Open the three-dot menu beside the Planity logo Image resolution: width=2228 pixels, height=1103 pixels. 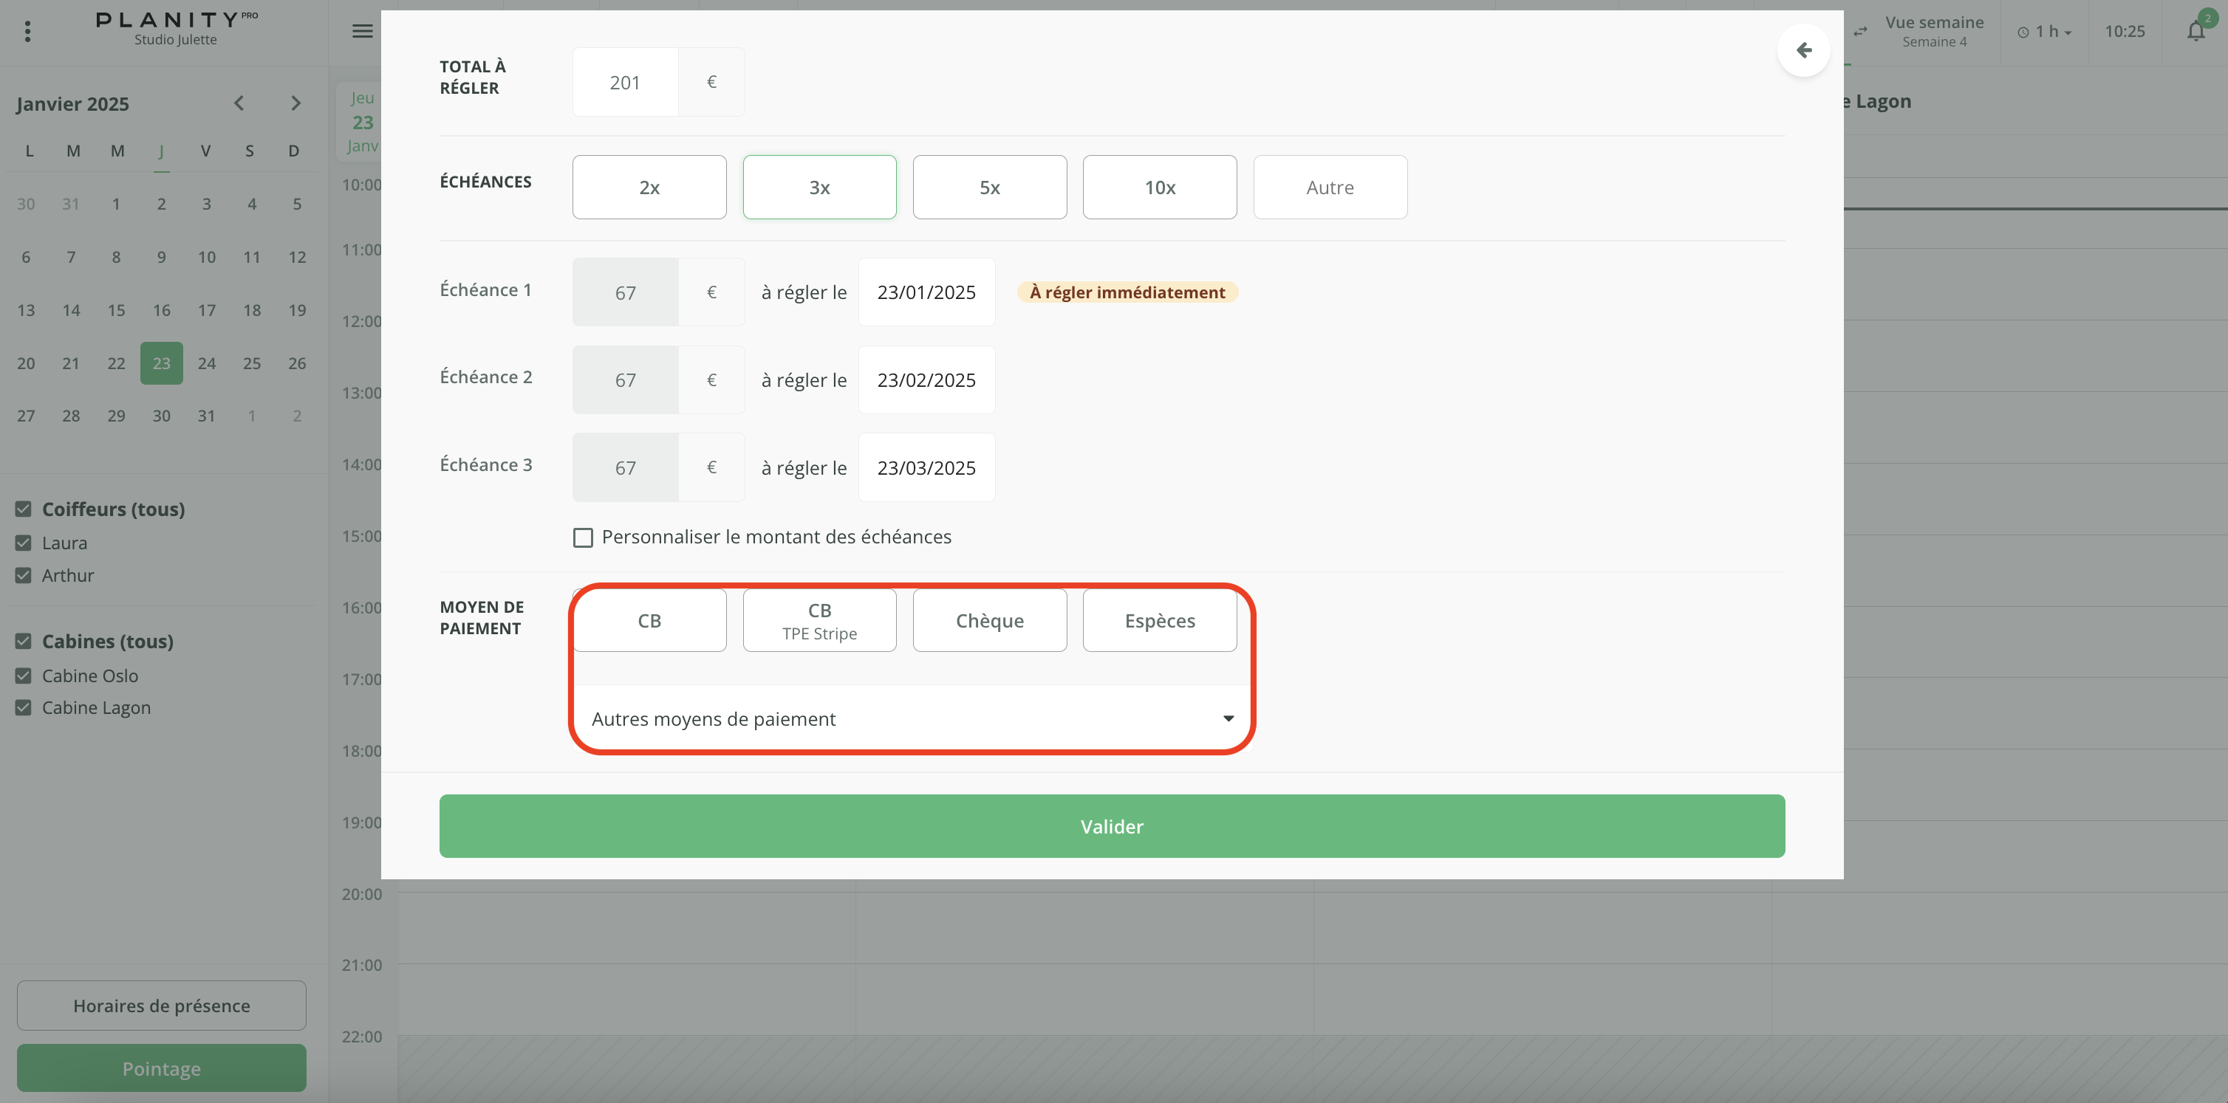point(27,31)
